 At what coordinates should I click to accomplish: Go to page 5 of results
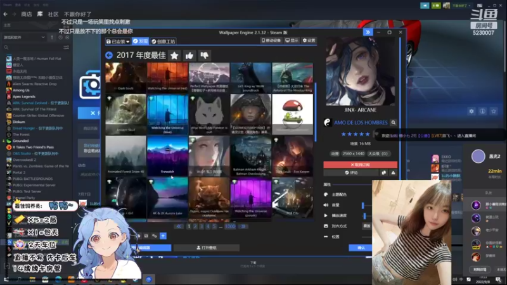214,227
